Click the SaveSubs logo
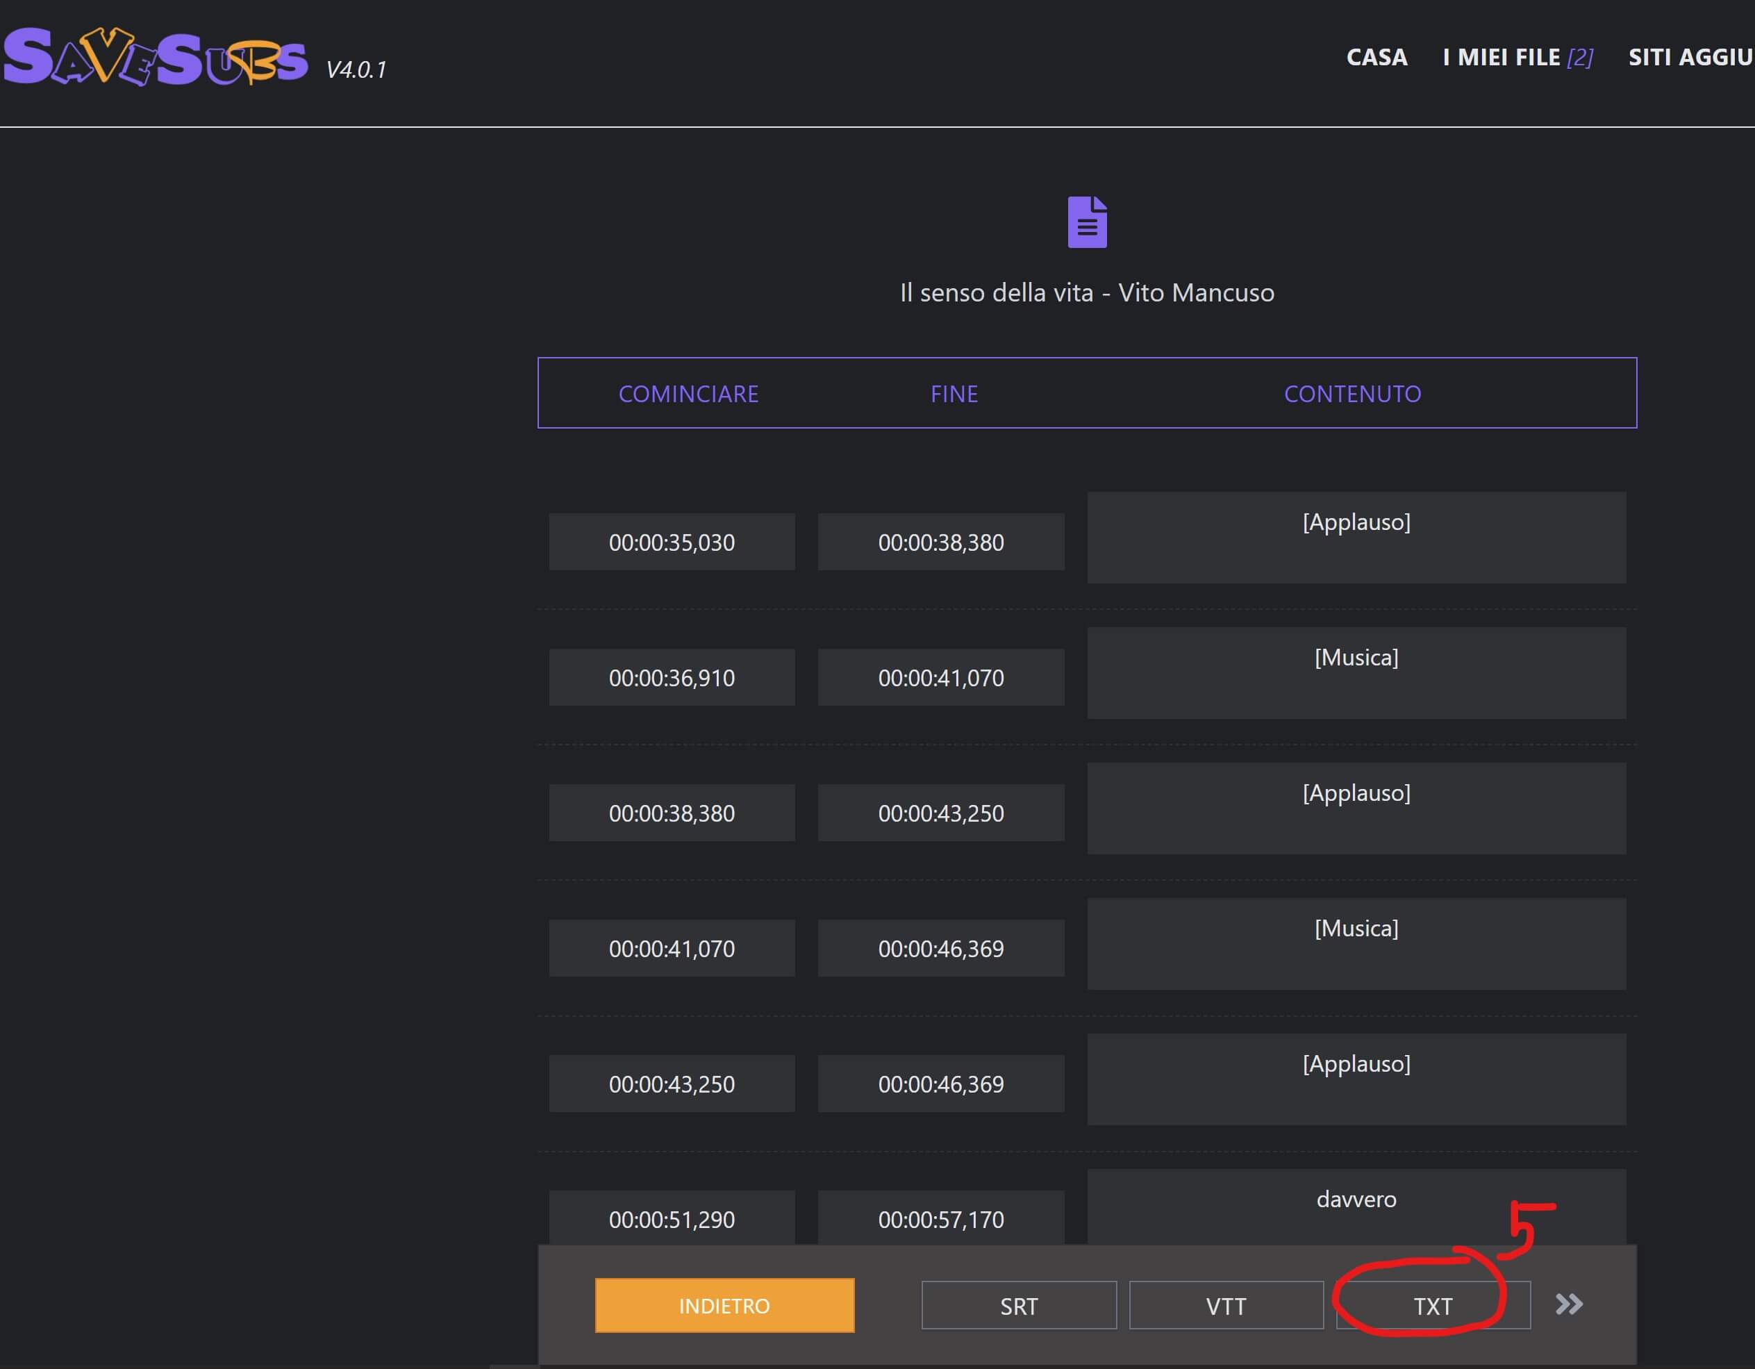 pos(155,57)
